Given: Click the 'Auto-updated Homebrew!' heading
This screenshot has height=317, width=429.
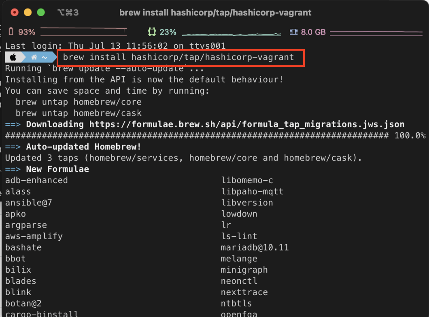Looking at the screenshot, I should click(x=83, y=147).
